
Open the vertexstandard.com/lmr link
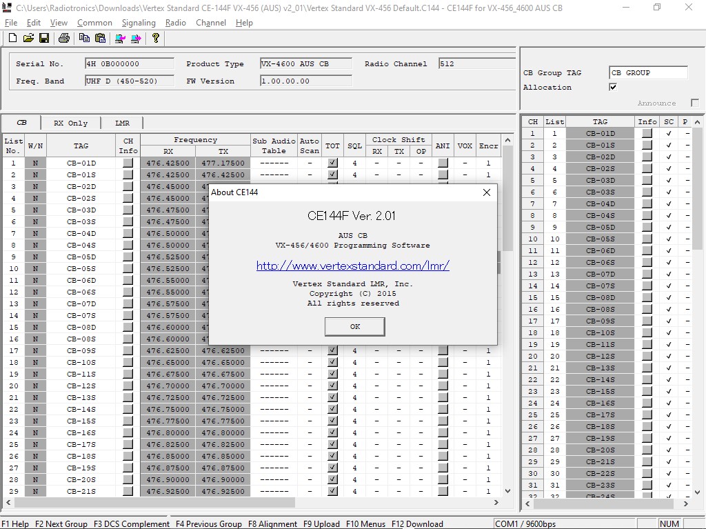coord(352,266)
